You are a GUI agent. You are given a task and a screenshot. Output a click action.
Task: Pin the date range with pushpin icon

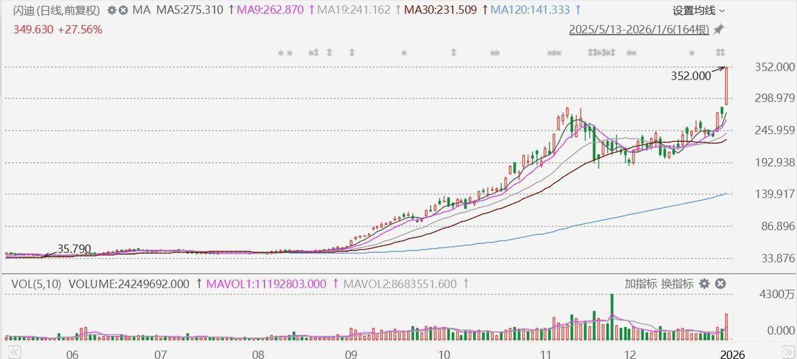[719, 30]
